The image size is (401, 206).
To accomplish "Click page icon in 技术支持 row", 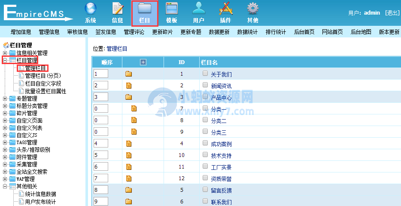I will click(129, 155).
